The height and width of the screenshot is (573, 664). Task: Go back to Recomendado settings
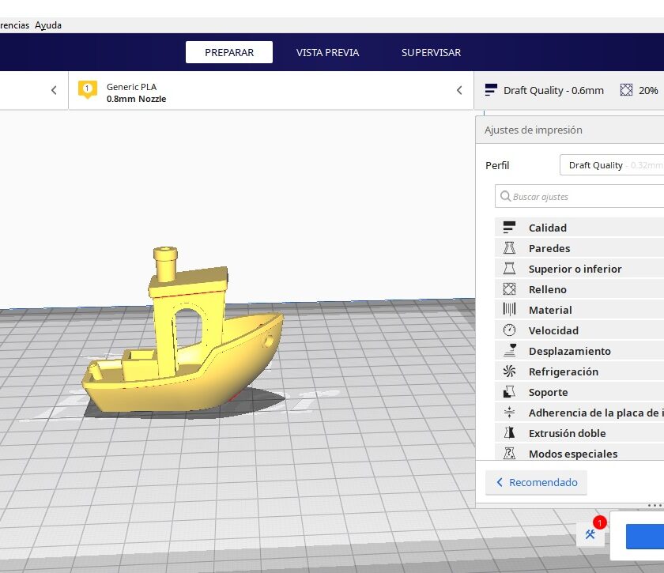[x=536, y=482]
